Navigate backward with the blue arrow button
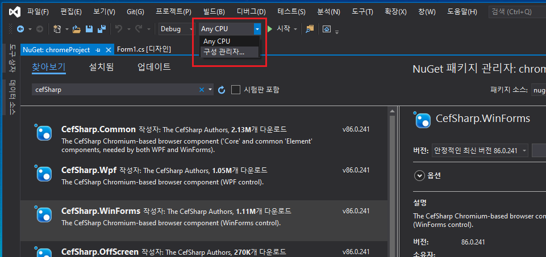 tap(20, 29)
